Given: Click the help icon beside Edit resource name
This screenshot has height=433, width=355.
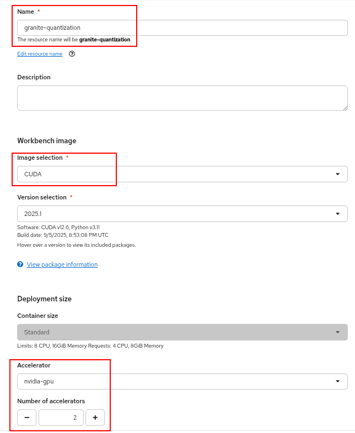Looking at the screenshot, I should [72, 54].
